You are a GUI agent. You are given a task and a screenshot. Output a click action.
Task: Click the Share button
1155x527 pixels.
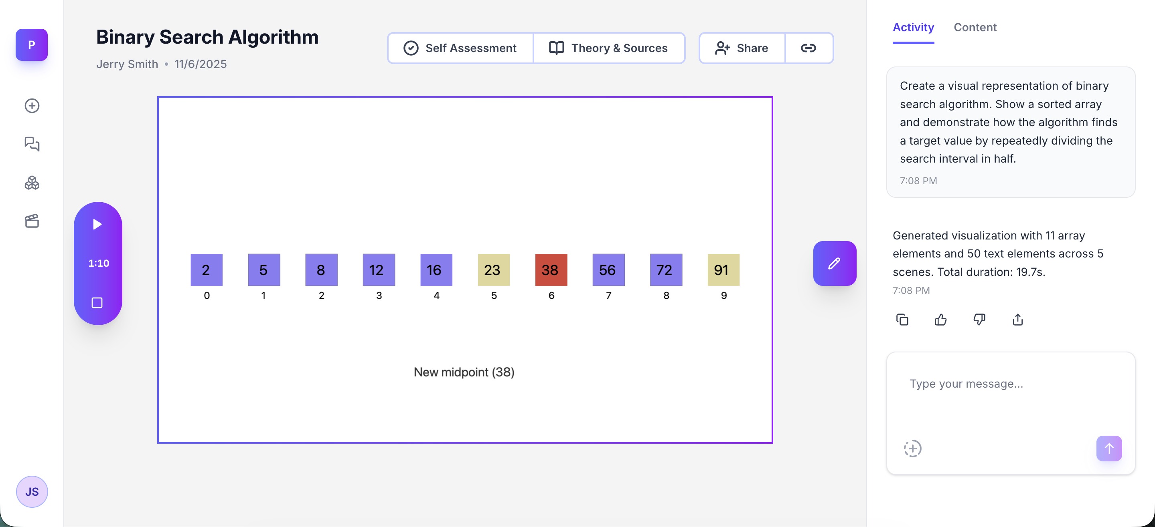[741, 48]
